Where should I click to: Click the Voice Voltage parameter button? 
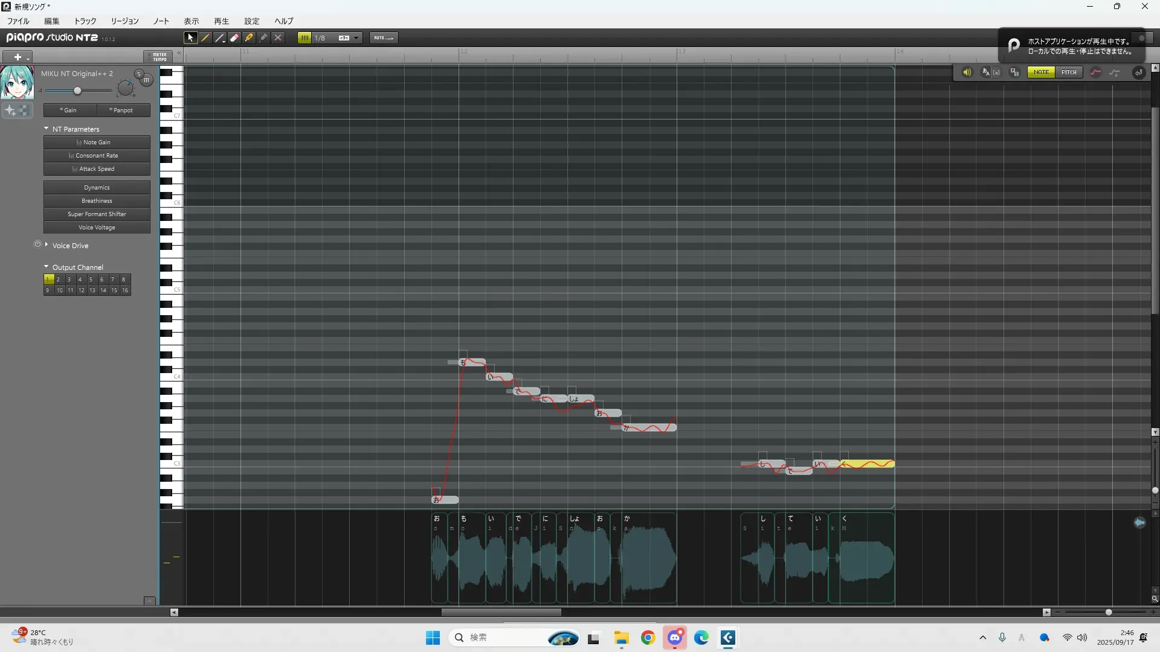[97, 228]
